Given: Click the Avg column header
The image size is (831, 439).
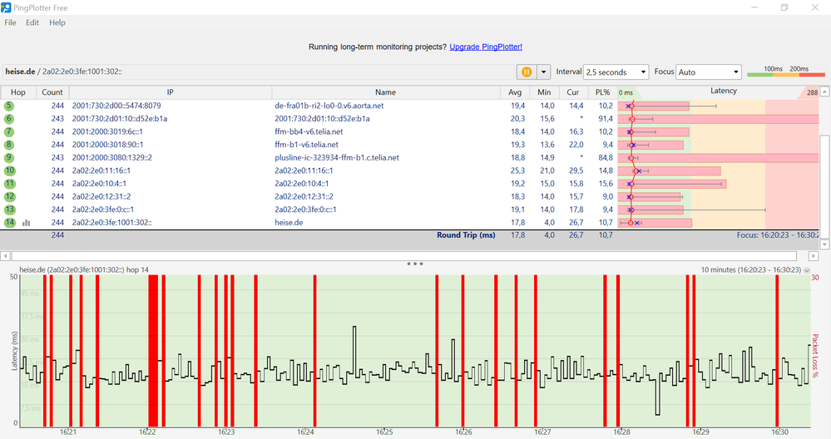Looking at the screenshot, I should point(516,92).
